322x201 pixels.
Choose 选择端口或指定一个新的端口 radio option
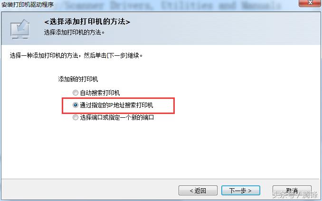click(x=76, y=117)
